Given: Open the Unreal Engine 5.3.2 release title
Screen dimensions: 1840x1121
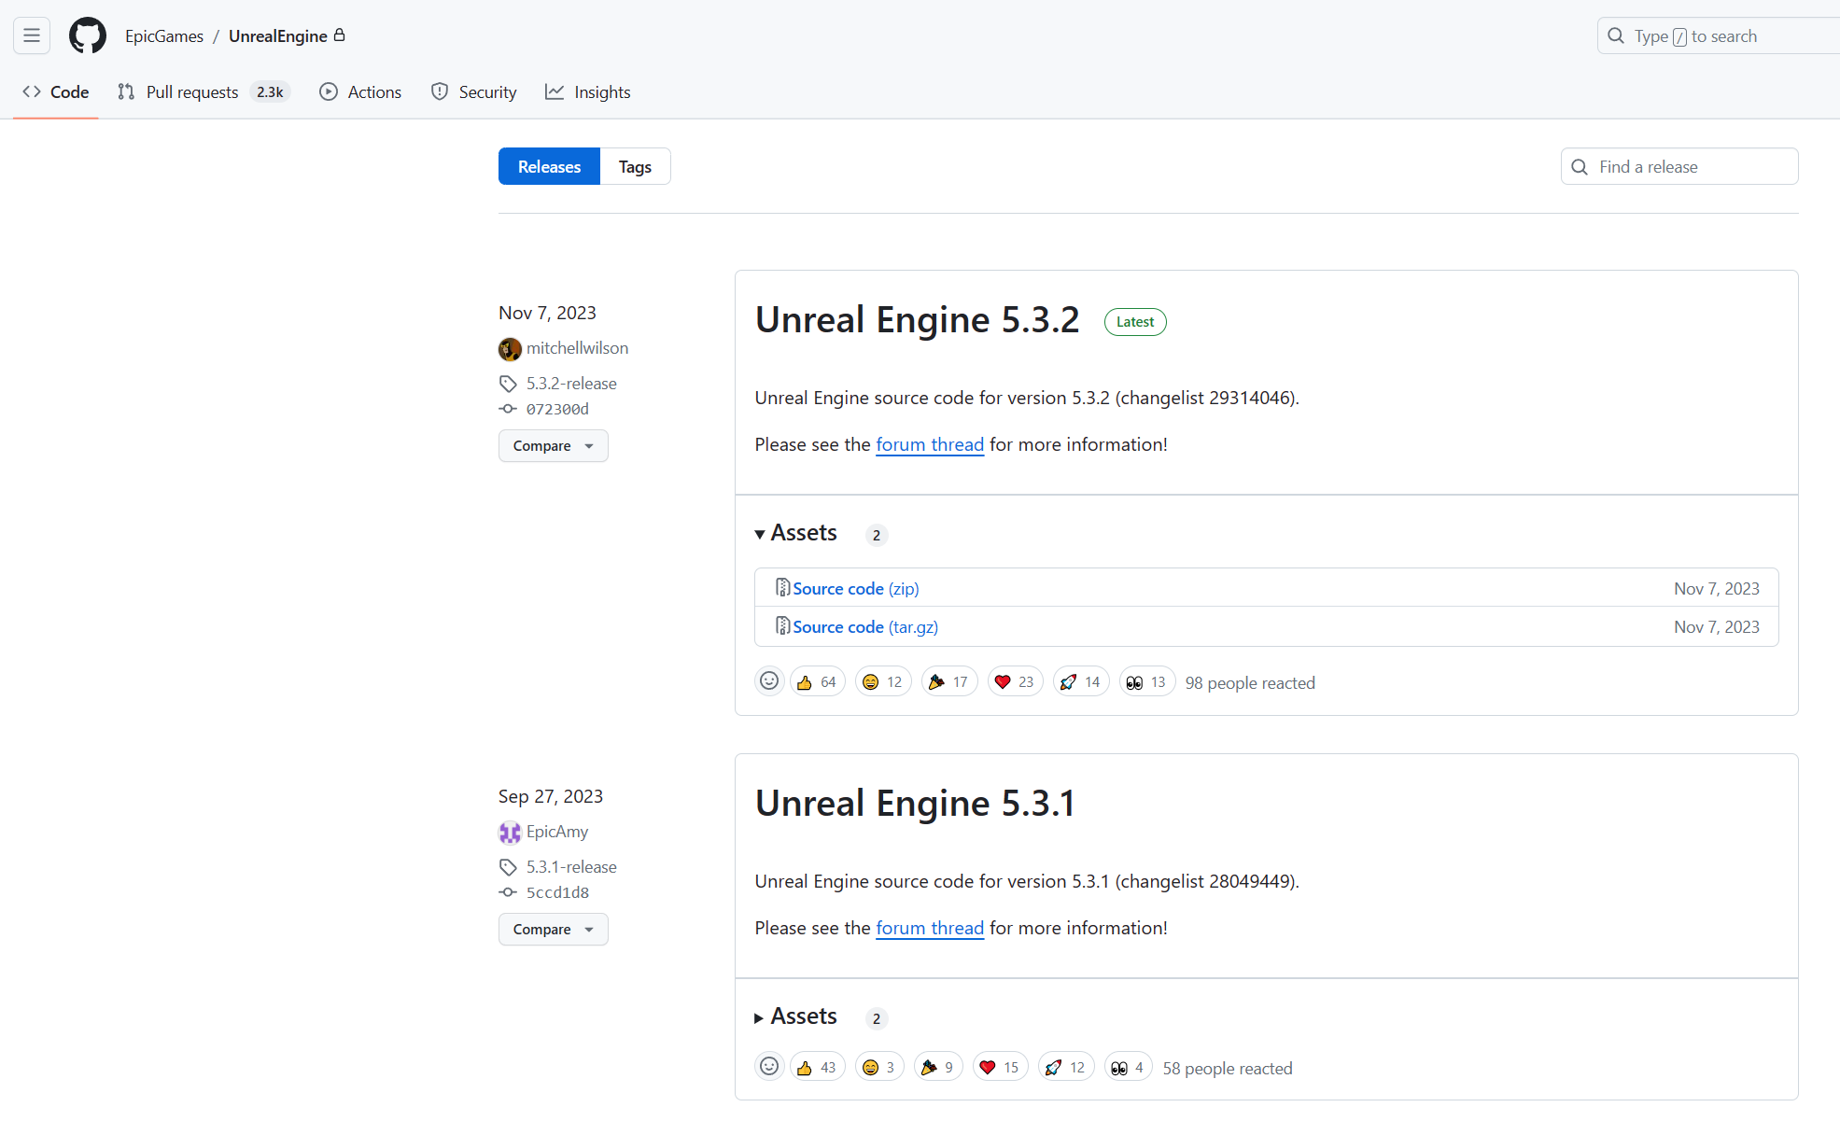Looking at the screenshot, I should tap(917, 320).
